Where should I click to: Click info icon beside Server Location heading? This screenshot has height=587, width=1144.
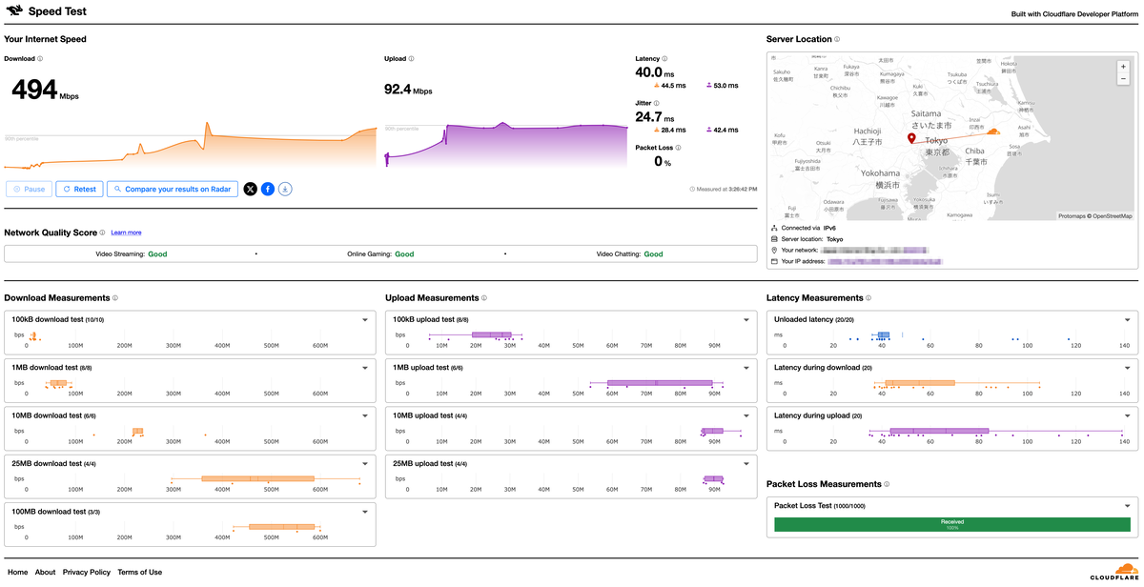[837, 39]
